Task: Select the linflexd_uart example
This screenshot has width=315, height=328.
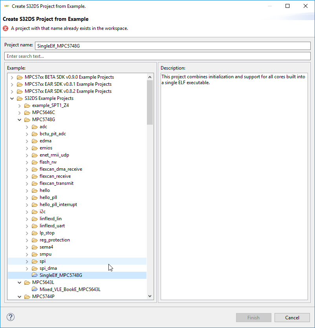Action: point(52,226)
